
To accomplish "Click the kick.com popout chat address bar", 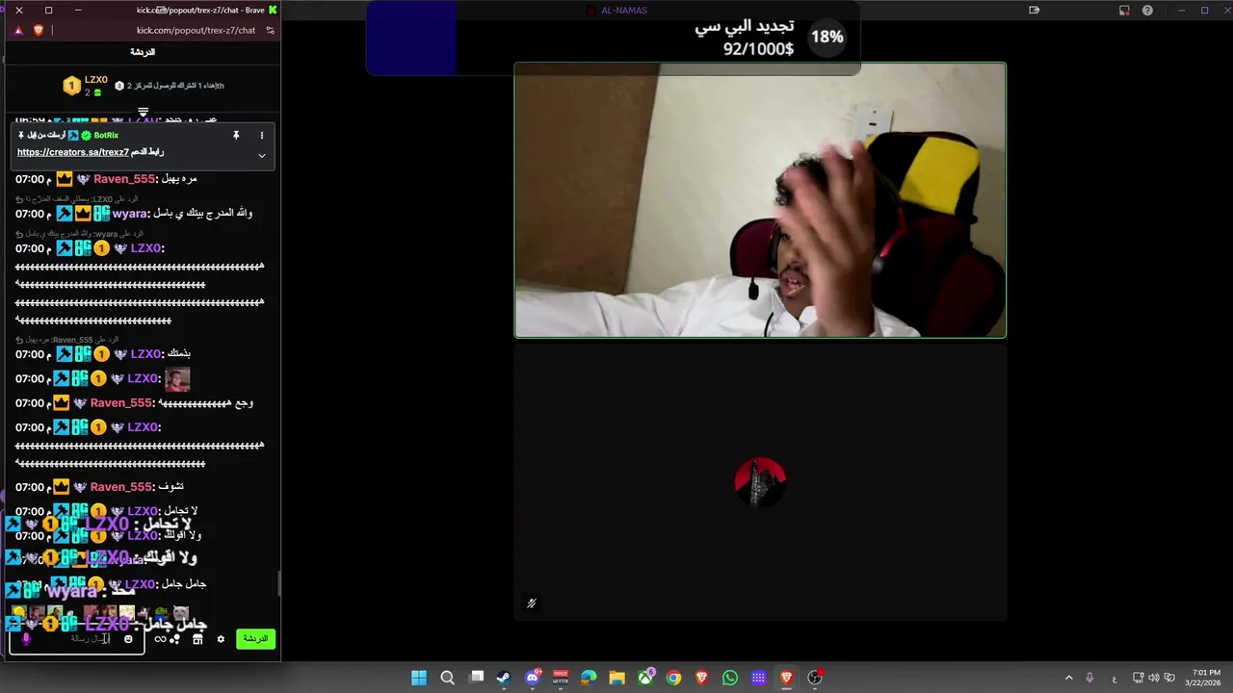I will (196, 30).
